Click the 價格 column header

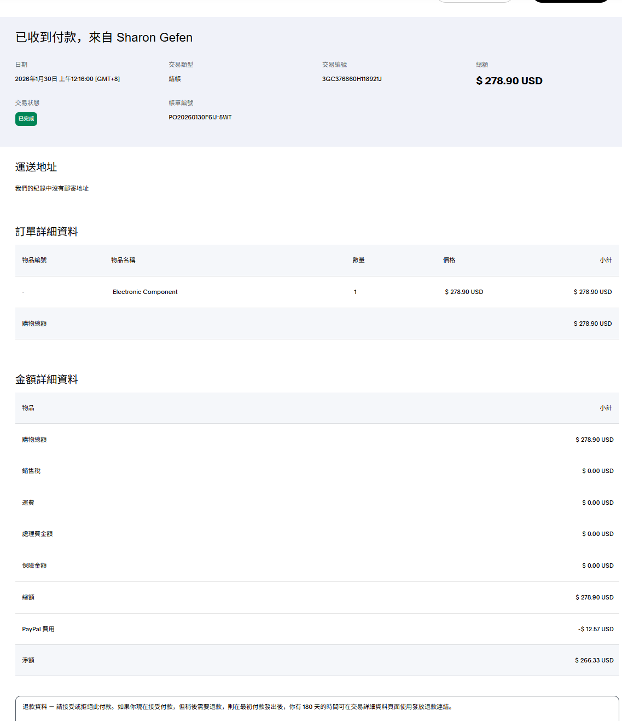click(449, 260)
